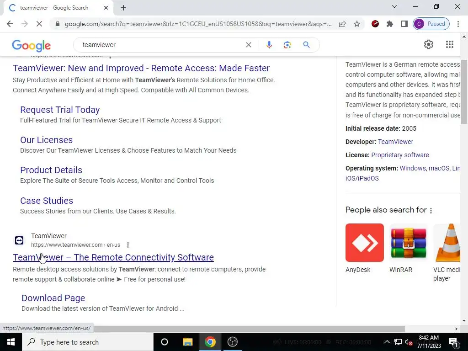468x351 pixels.
Task: Open more options for teamviewer.com result
Action: click(x=128, y=245)
